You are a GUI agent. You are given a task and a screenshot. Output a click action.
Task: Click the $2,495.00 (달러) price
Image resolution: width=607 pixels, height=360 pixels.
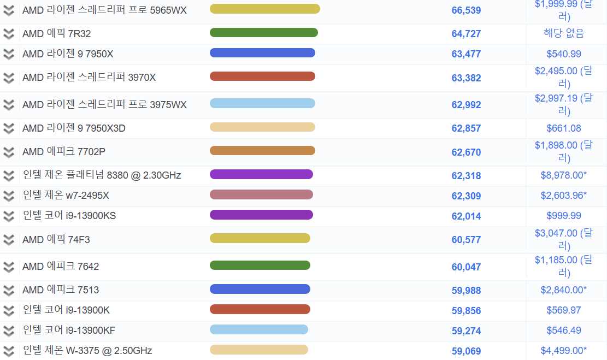click(564, 78)
